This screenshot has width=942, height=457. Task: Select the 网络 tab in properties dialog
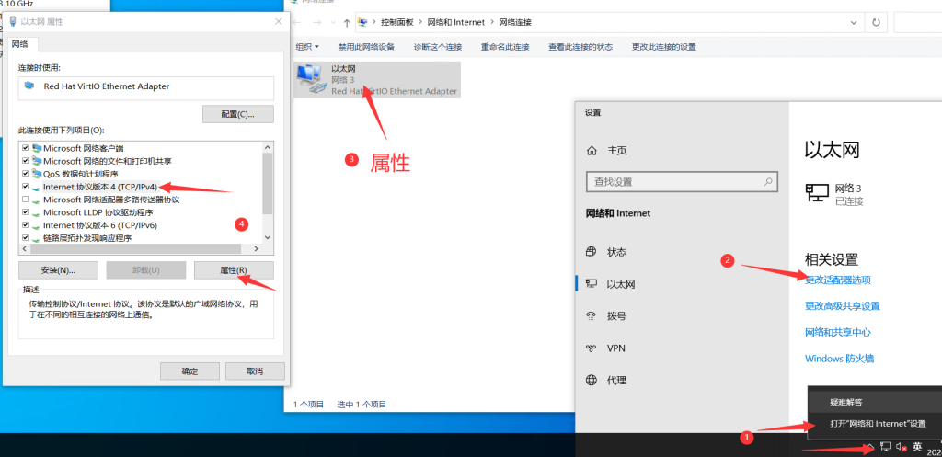point(21,44)
